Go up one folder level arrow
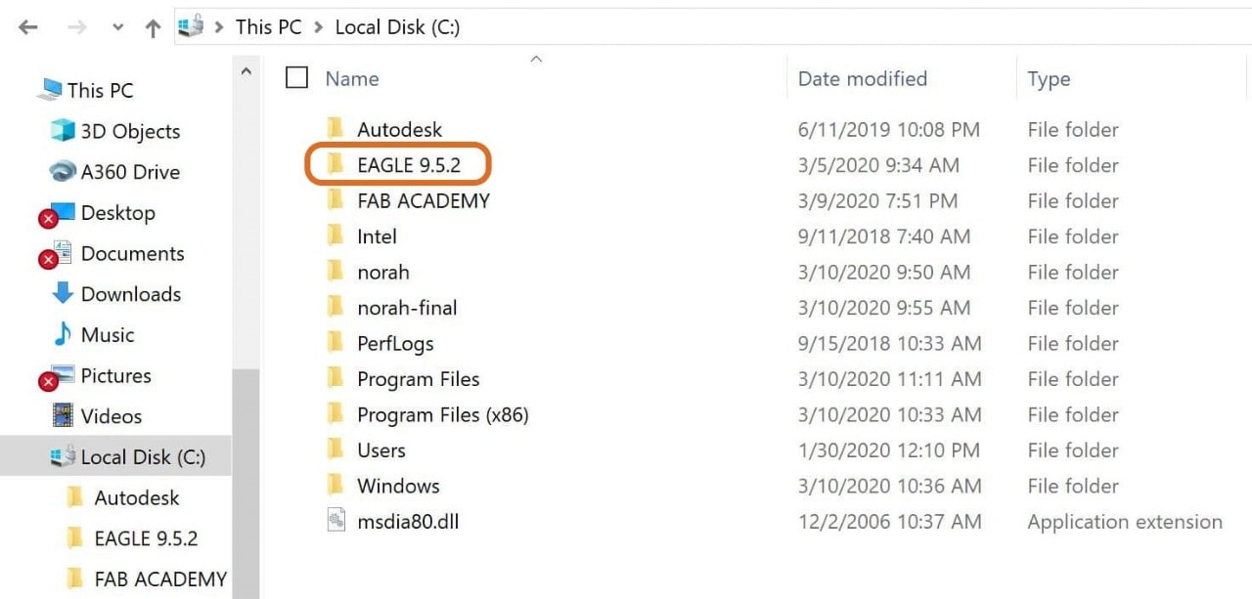This screenshot has width=1252, height=599. (x=153, y=28)
